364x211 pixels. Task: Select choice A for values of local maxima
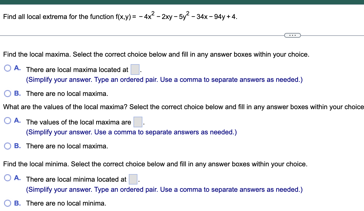7,120
